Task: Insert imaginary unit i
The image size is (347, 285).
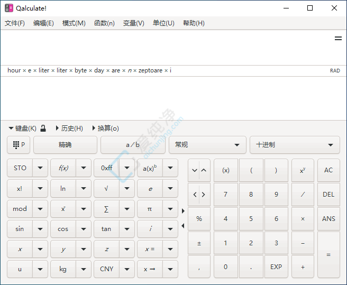Action: coord(150,229)
